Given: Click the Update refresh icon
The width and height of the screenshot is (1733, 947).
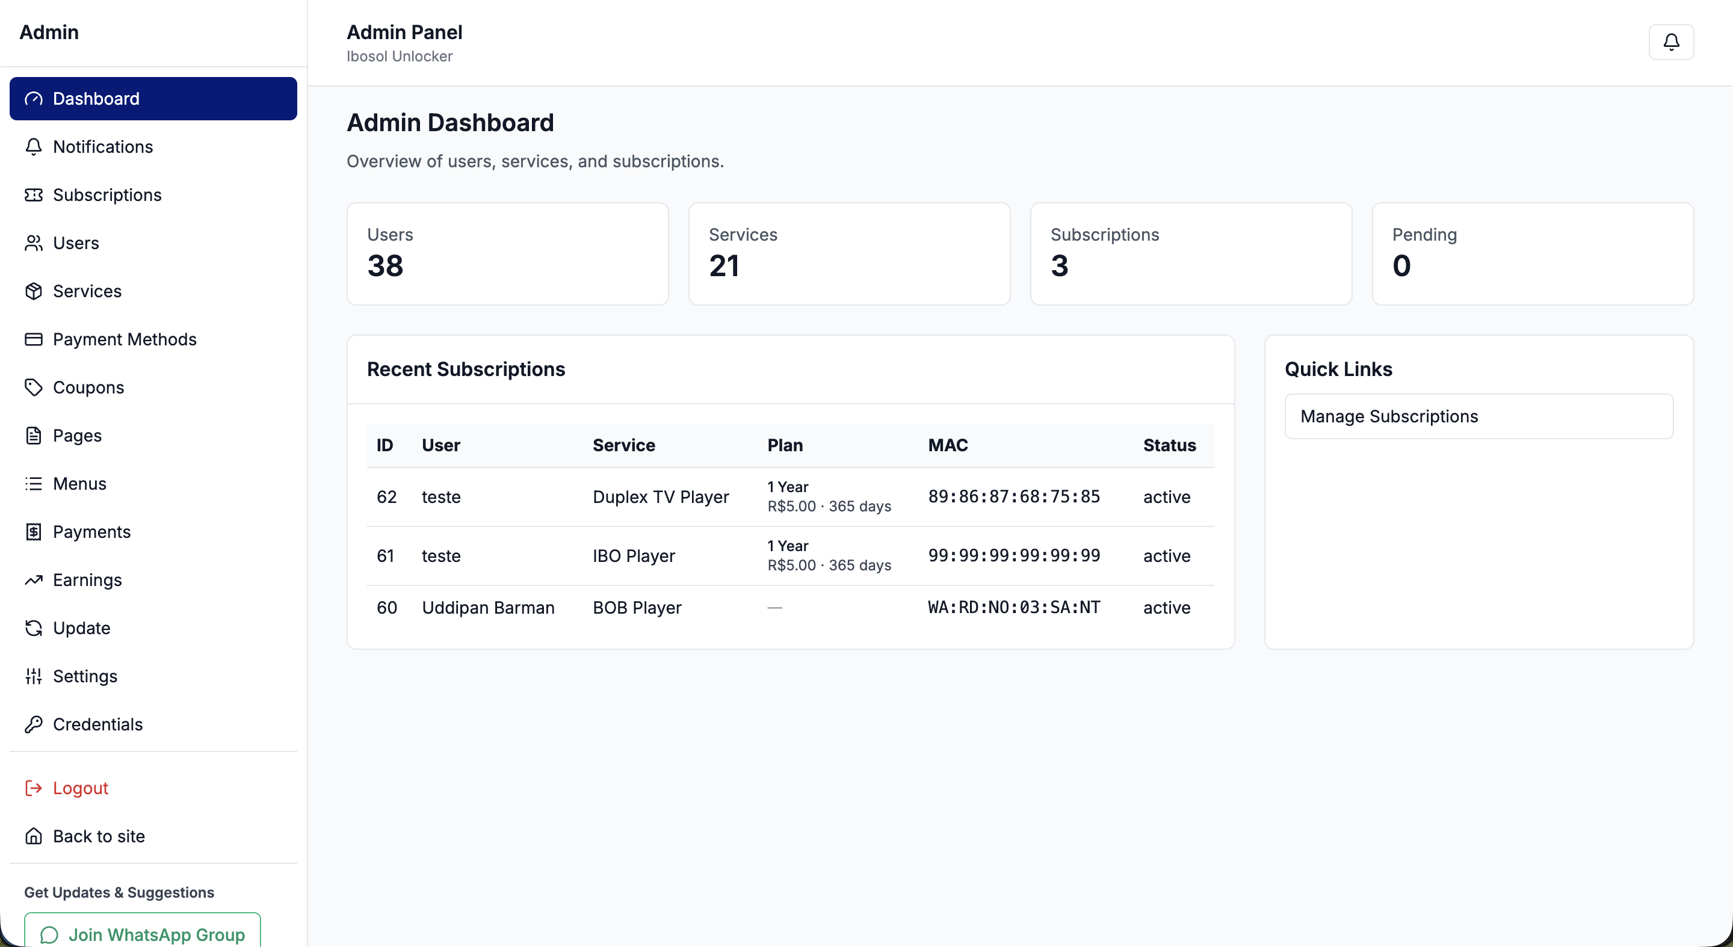Looking at the screenshot, I should [x=34, y=628].
